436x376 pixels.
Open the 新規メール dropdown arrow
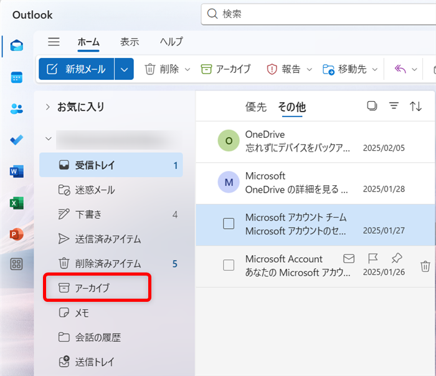[x=125, y=69]
